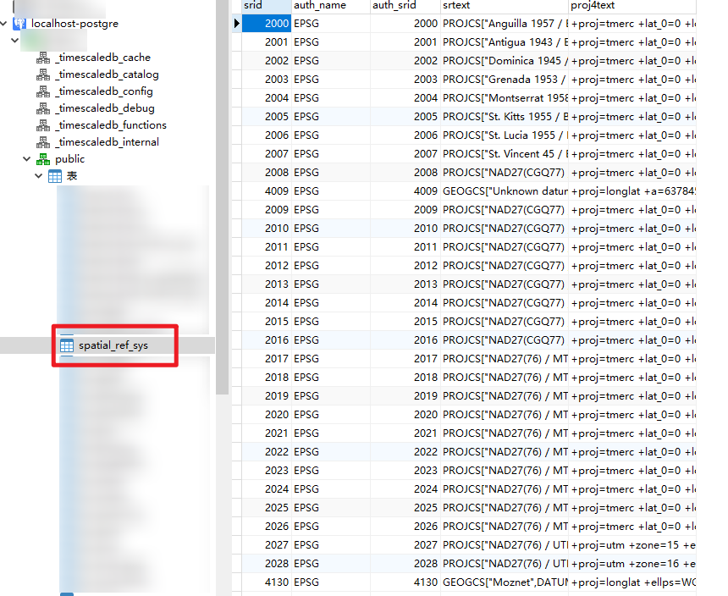Click the 表 tables folder icon
Viewport: 728px width, 596px height.
[55, 176]
